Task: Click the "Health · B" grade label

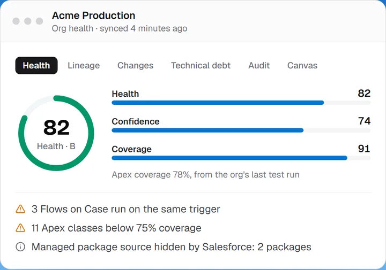Action: point(56,146)
